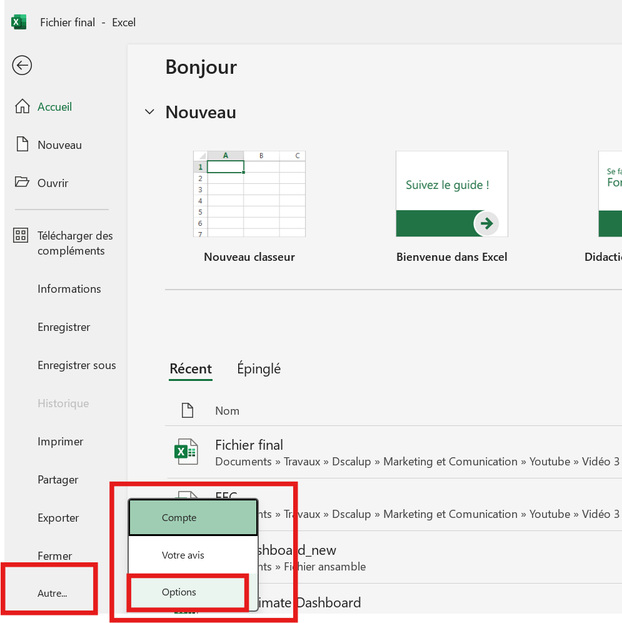Click the Excel logo in title bar
Viewport: 622px width, 623px height.
tap(19, 23)
